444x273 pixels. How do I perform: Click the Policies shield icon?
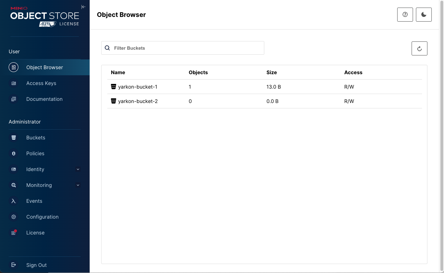point(14,153)
